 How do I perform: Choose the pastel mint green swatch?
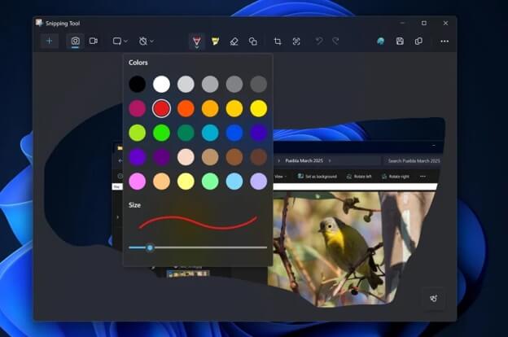tap(210, 182)
